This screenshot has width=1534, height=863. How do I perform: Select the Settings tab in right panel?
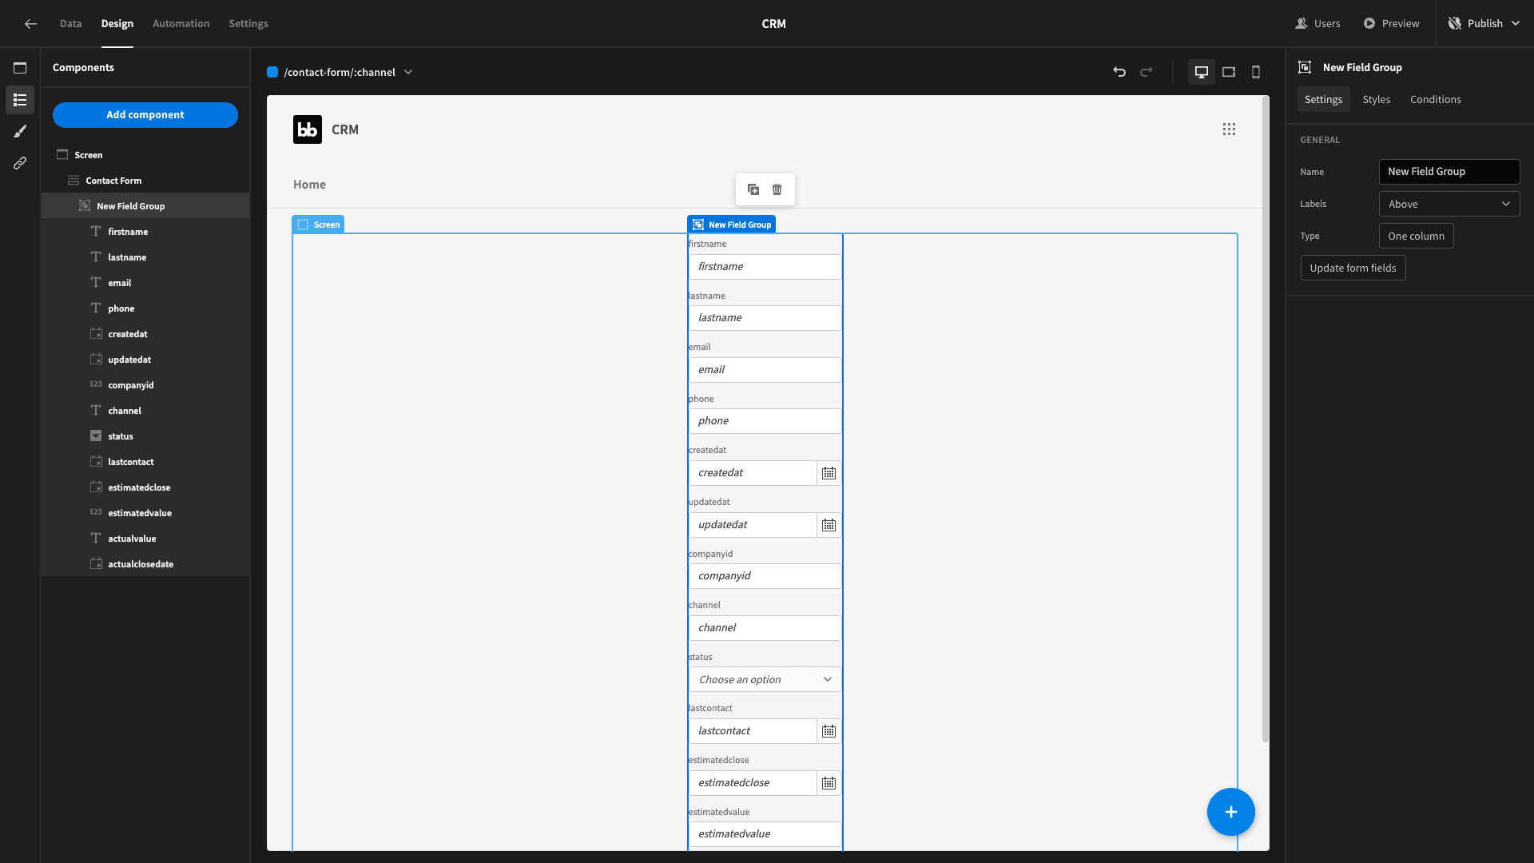click(x=1323, y=99)
